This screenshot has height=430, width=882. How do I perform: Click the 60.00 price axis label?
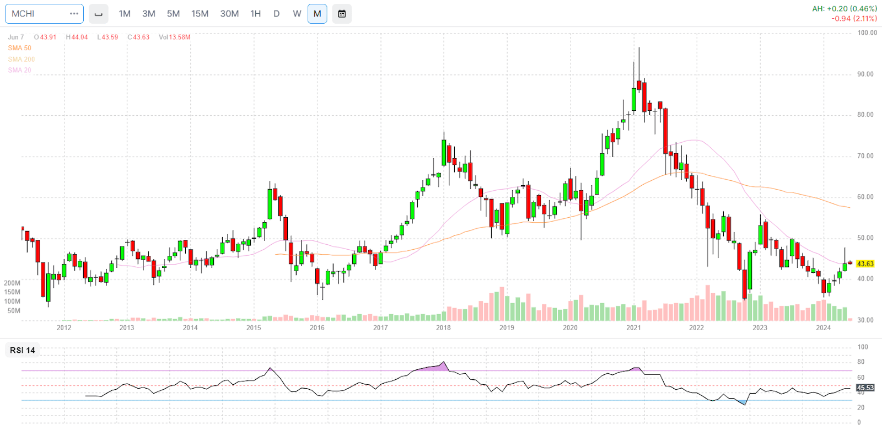tap(865, 197)
